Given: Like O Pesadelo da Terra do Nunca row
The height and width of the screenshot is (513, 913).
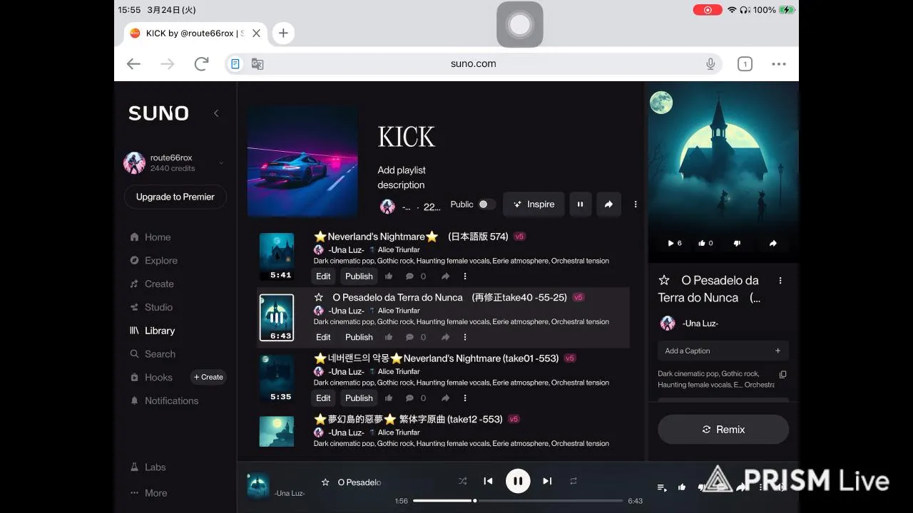Looking at the screenshot, I should (389, 337).
